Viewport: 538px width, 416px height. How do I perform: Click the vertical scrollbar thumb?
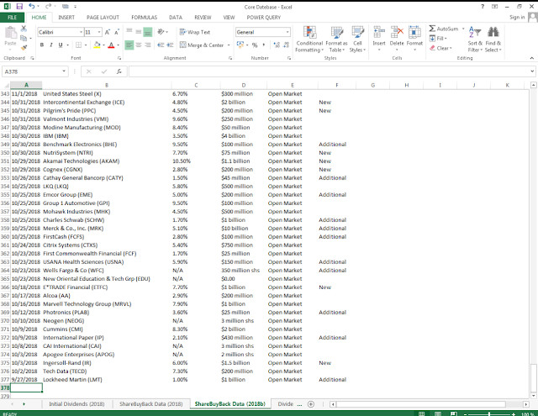pyautogui.click(x=533, y=377)
